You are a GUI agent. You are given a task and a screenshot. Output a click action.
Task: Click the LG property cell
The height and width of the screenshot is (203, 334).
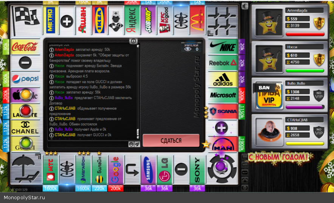pyautogui.click(x=165, y=170)
